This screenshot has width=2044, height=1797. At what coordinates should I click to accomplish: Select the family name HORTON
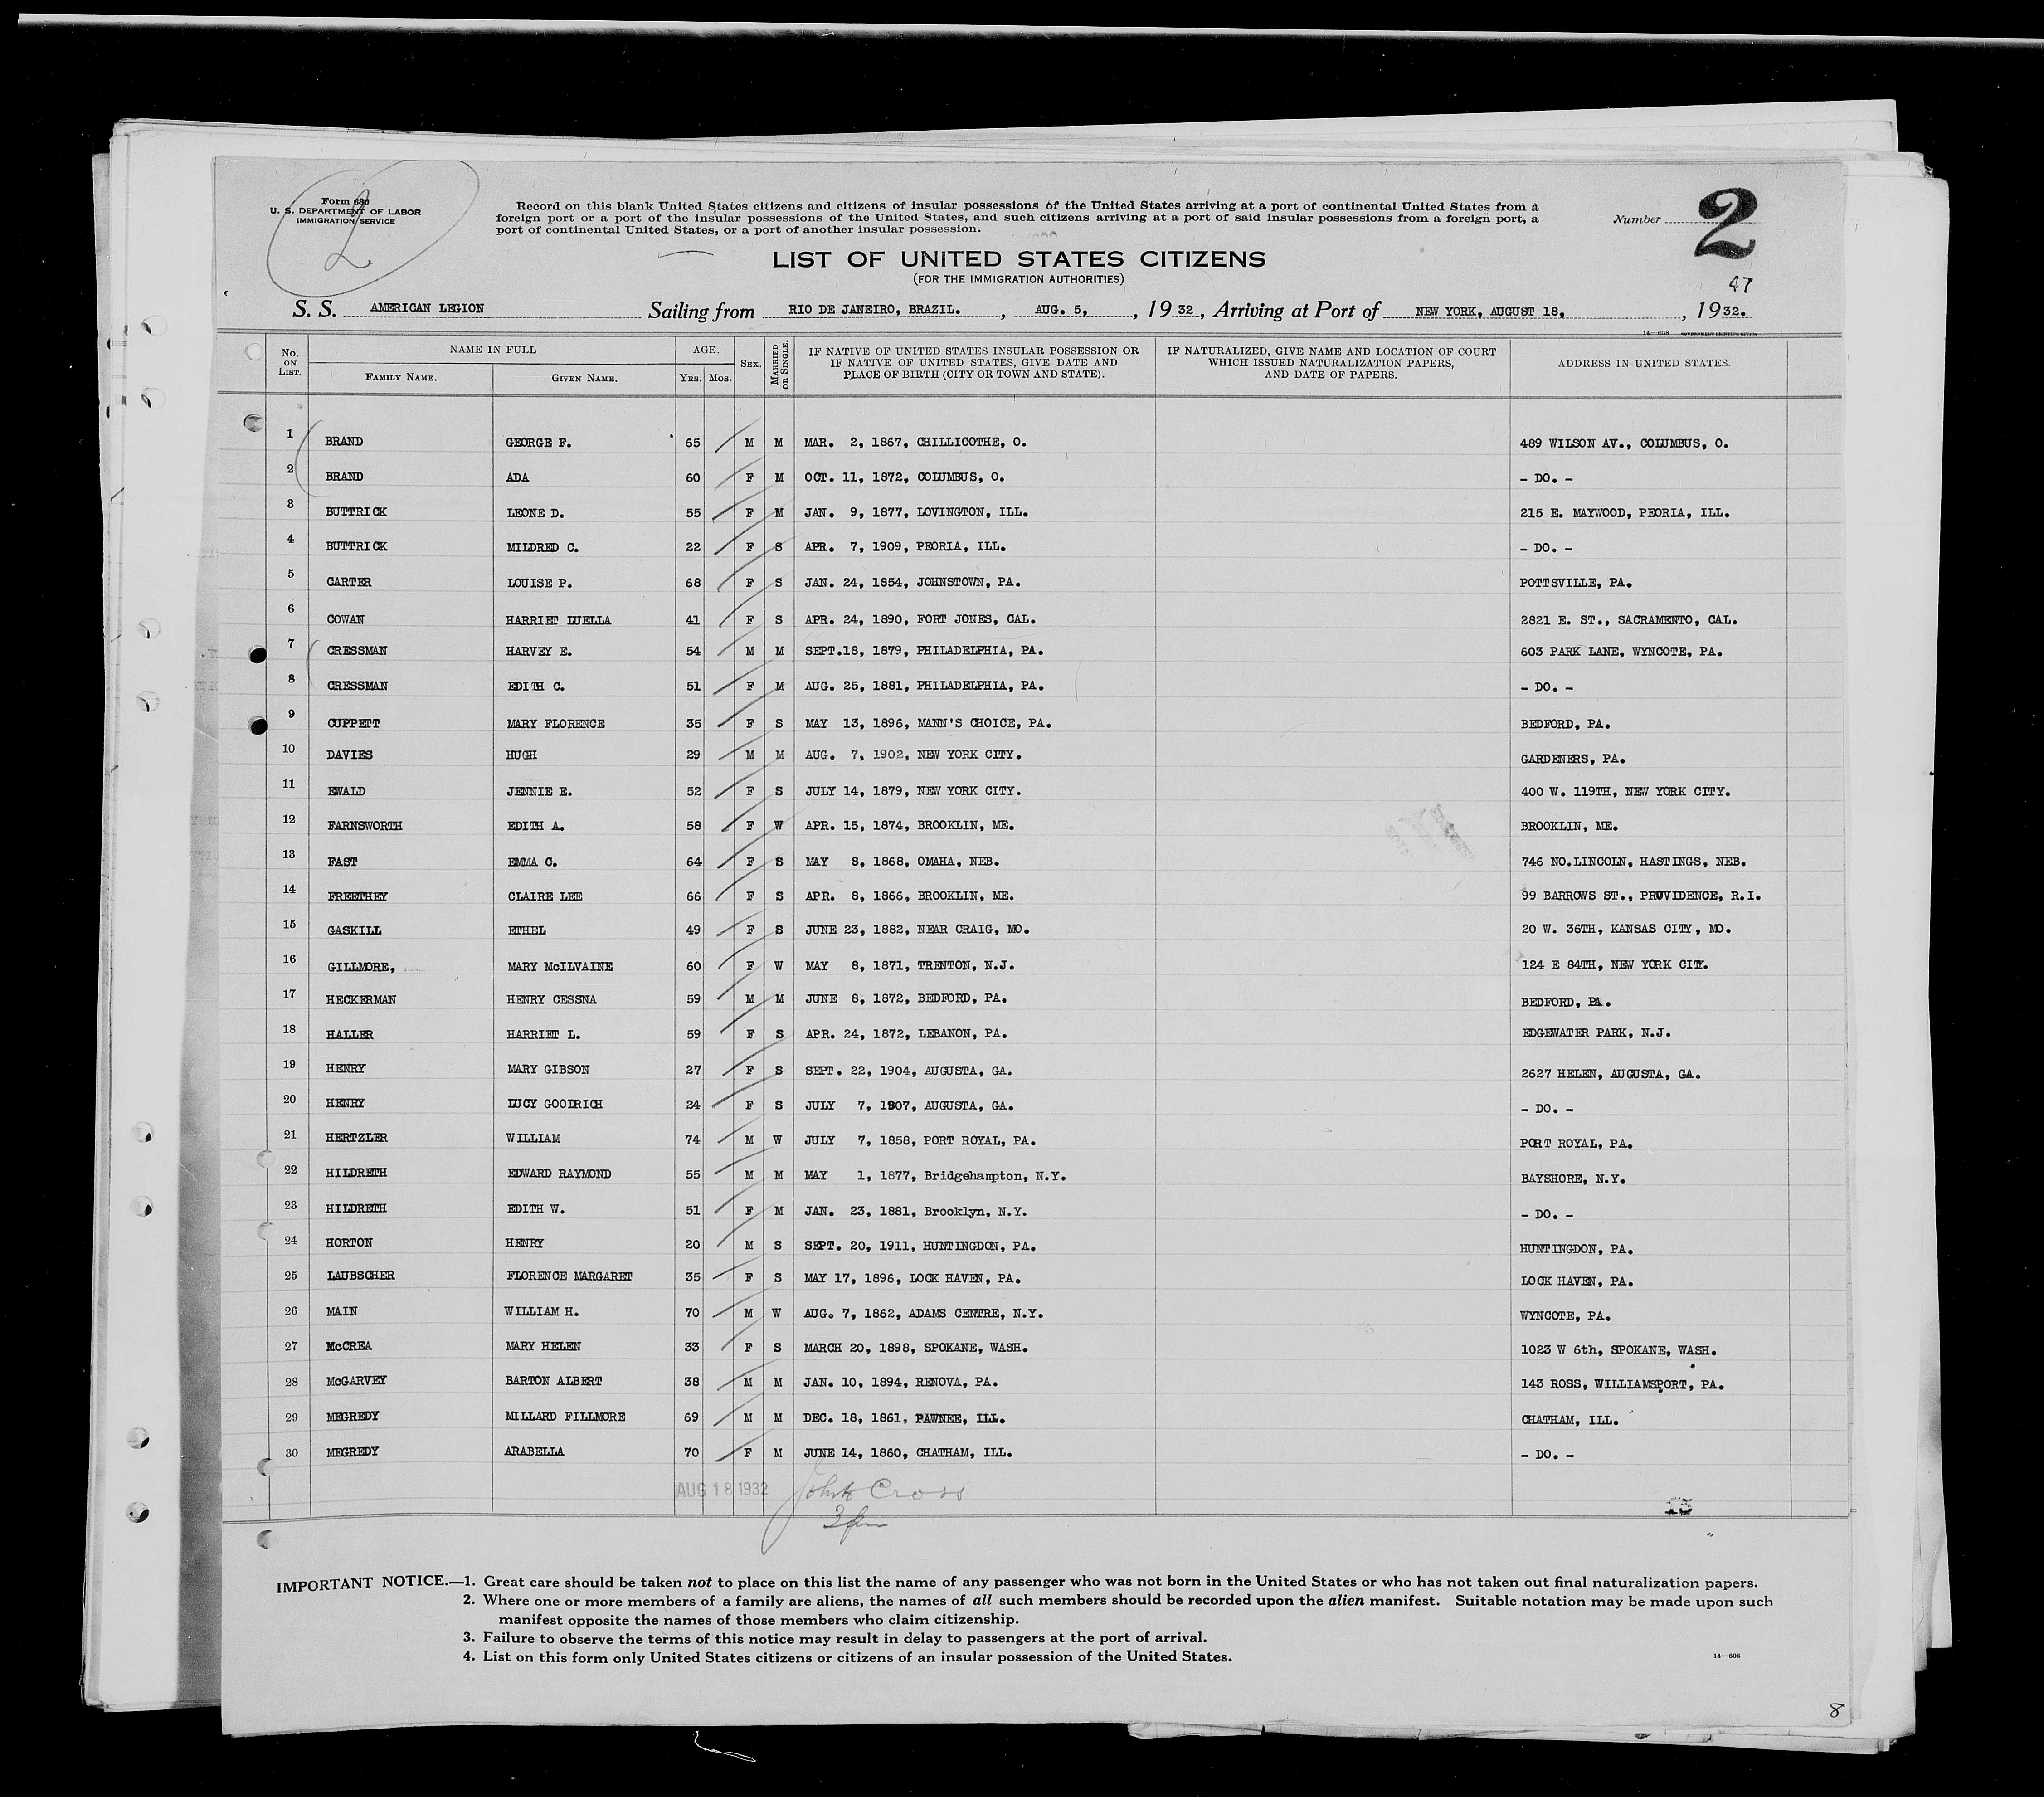click(x=349, y=1243)
